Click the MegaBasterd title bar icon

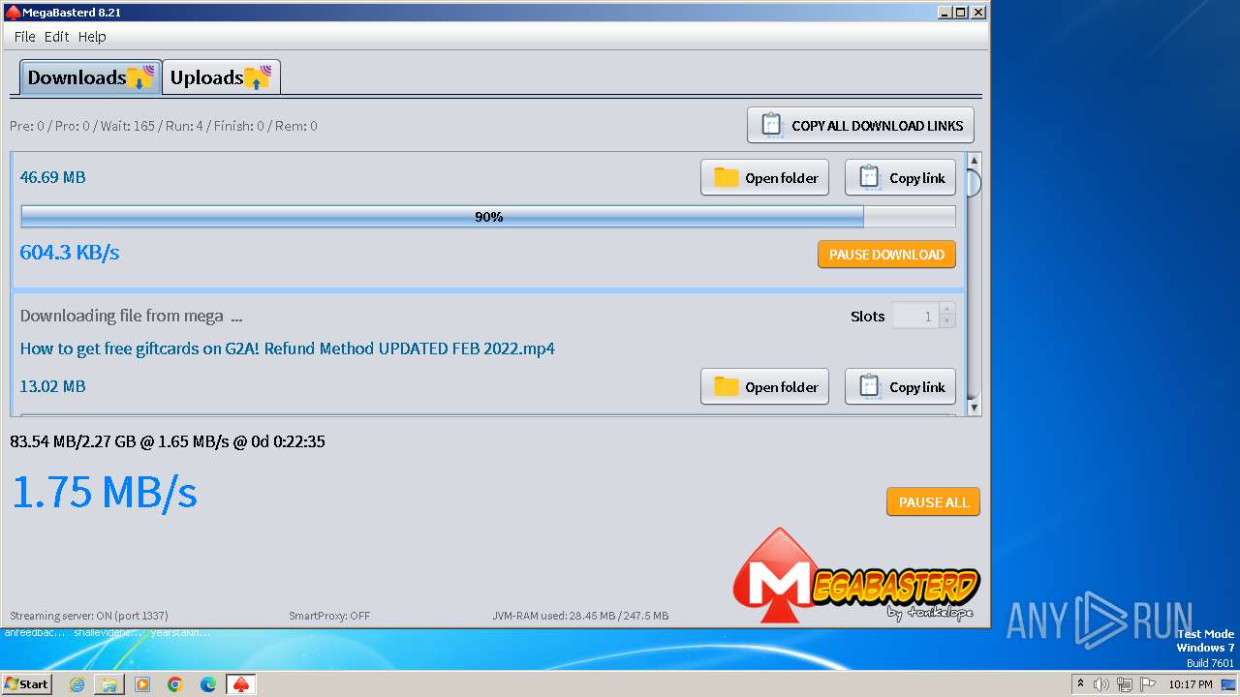(13, 13)
